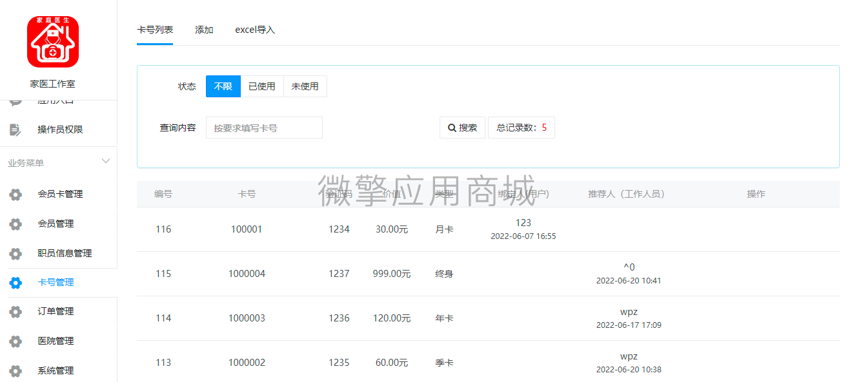Click the 总记录数 count button
852x382 pixels.
[522, 128]
